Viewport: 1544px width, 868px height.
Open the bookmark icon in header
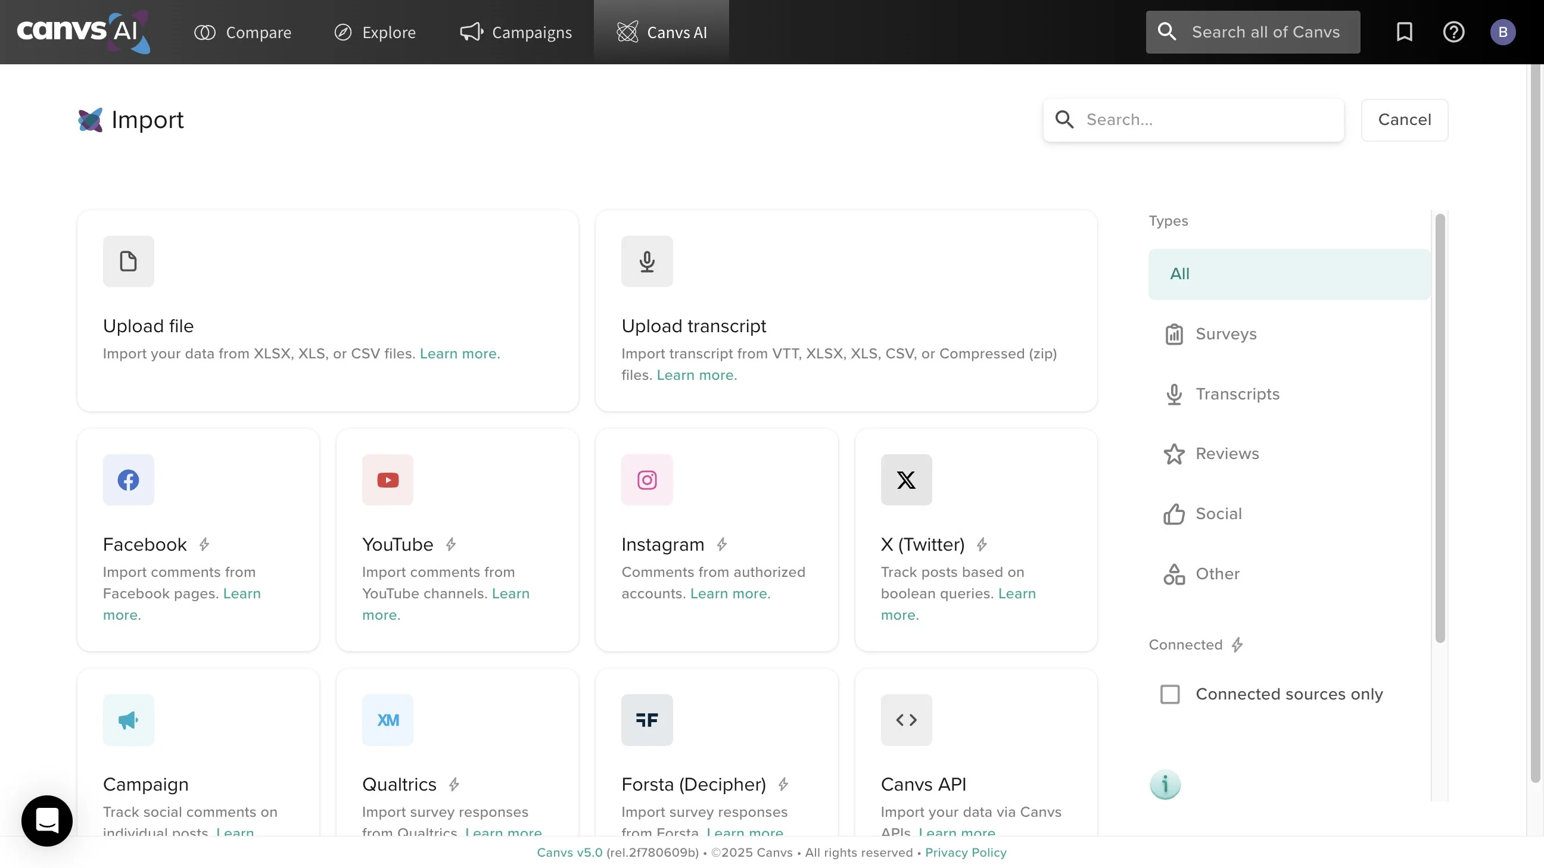tap(1405, 32)
